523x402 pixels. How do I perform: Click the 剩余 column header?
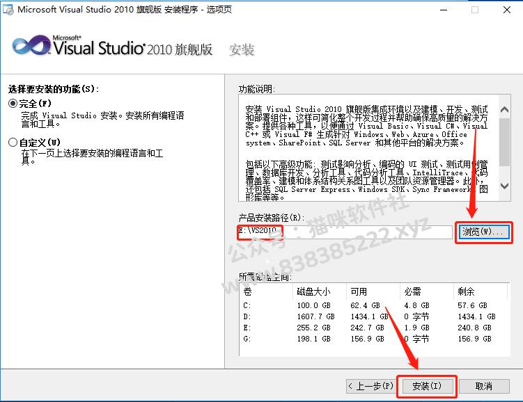click(x=481, y=291)
